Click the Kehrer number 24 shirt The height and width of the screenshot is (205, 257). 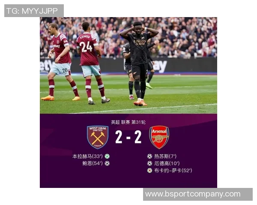(x=88, y=49)
